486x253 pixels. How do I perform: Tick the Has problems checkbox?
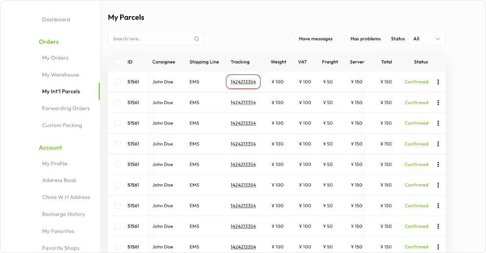click(344, 38)
